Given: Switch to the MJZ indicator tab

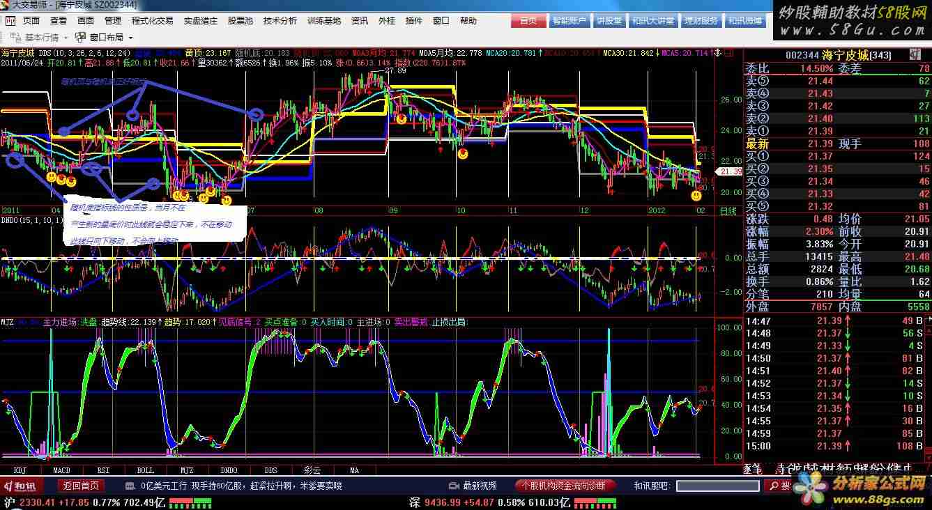Looking at the screenshot, I should 187,470.
